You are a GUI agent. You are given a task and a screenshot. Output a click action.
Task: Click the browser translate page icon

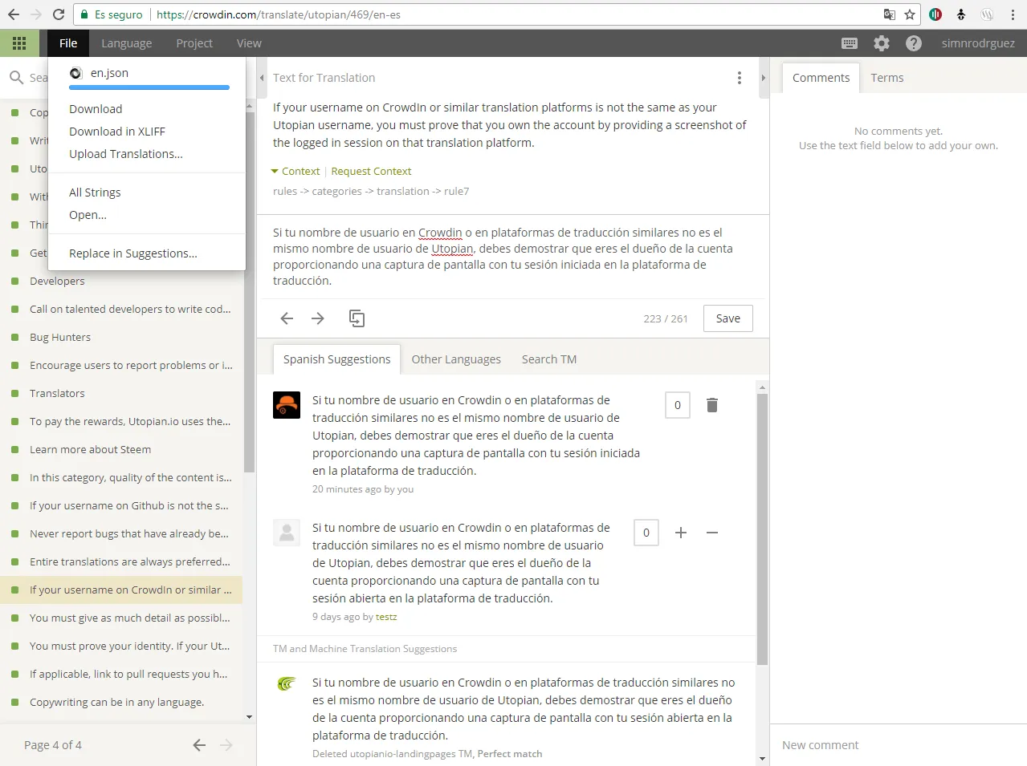coord(890,14)
